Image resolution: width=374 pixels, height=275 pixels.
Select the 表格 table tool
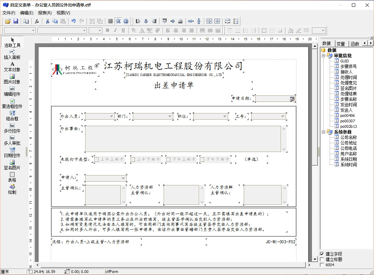12,177
